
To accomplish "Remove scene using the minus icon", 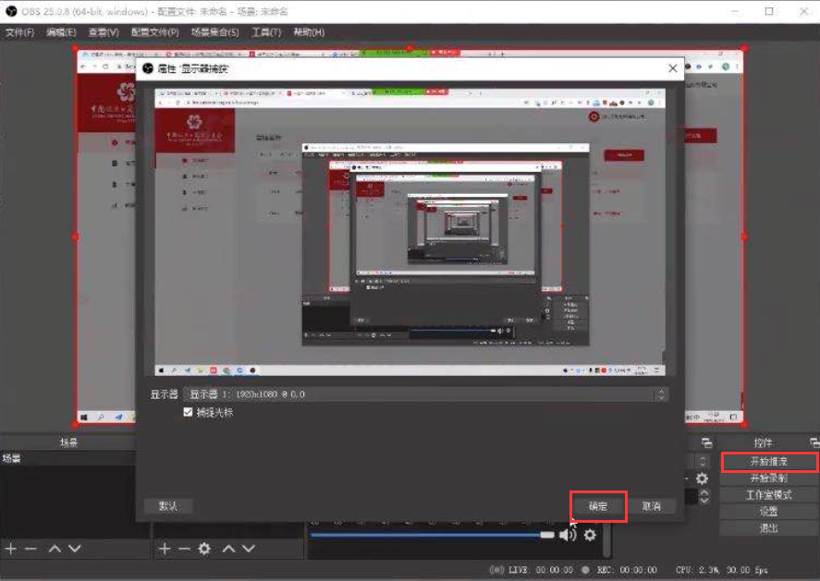I will click(x=31, y=549).
